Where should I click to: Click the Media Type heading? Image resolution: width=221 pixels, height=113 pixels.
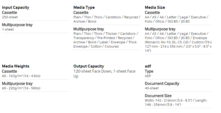(x=84, y=7)
